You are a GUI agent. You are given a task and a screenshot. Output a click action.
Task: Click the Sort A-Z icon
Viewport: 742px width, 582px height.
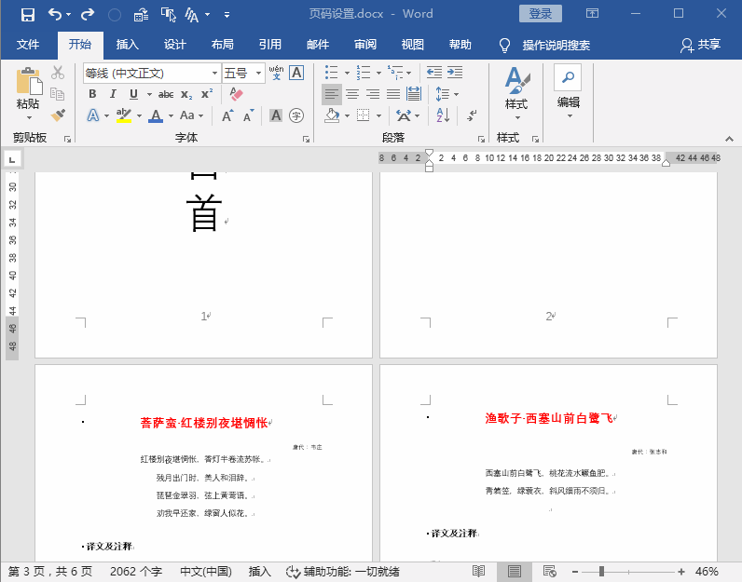[x=443, y=115]
